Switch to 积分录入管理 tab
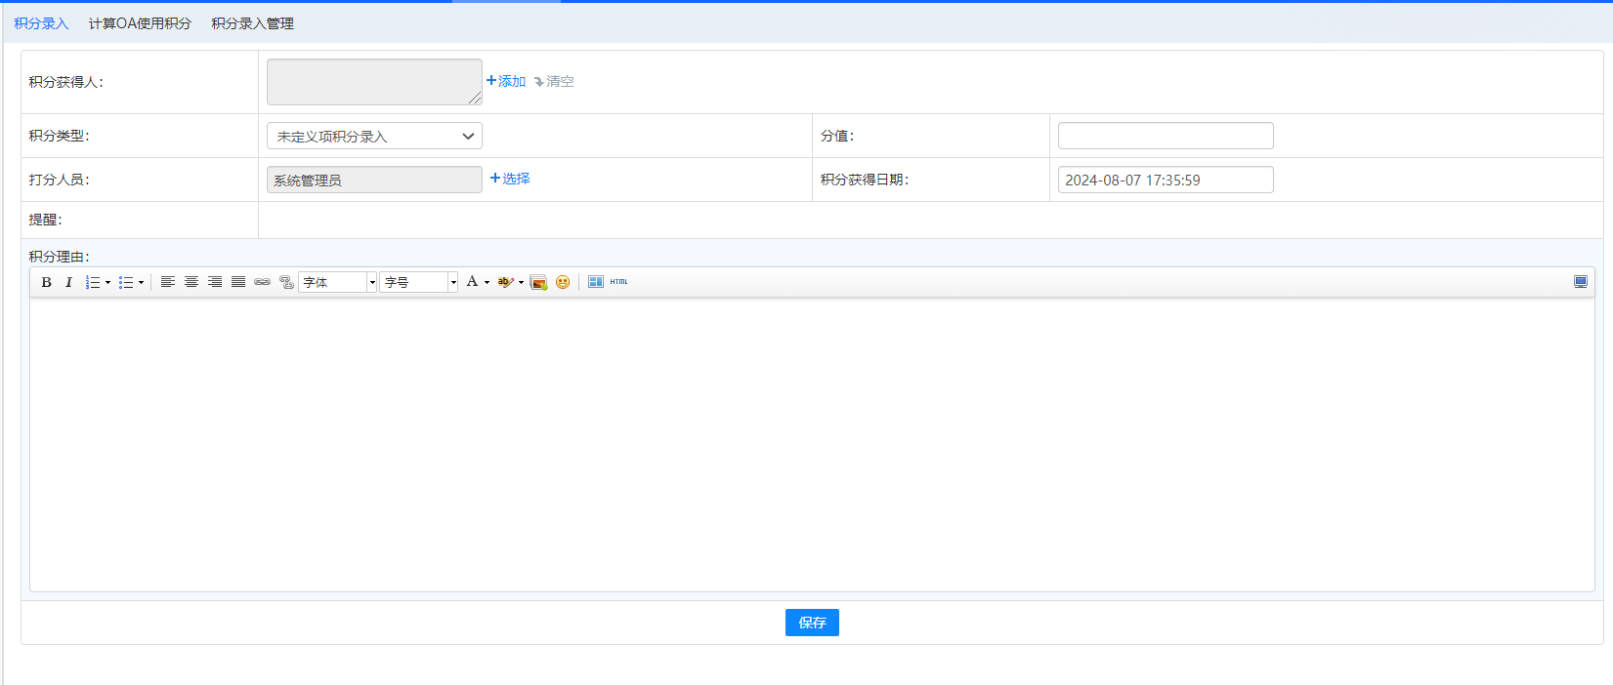The height and width of the screenshot is (685, 1613). tap(252, 23)
